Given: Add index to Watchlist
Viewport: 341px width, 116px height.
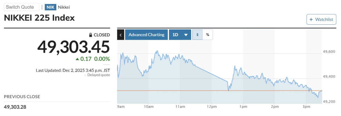Looking at the screenshot, I should (x=321, y=20).
